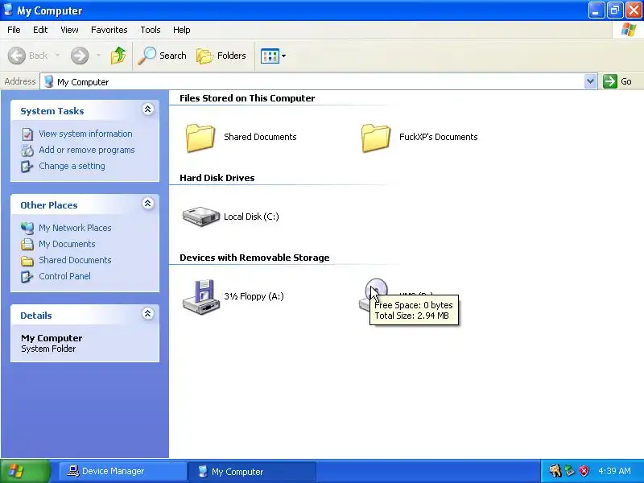The width and height of the screenshot is (644, 483).
Task: Open the Edit menu
Action: coord(40,30)
